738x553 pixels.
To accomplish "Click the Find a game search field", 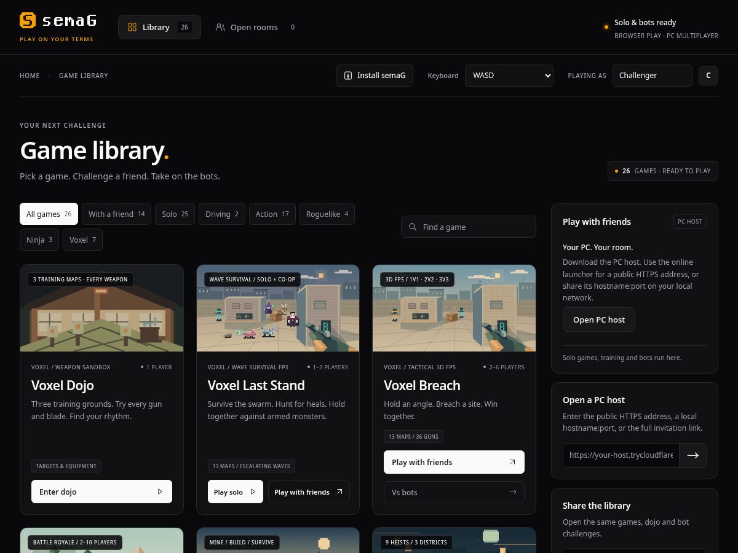I will 469,227.
